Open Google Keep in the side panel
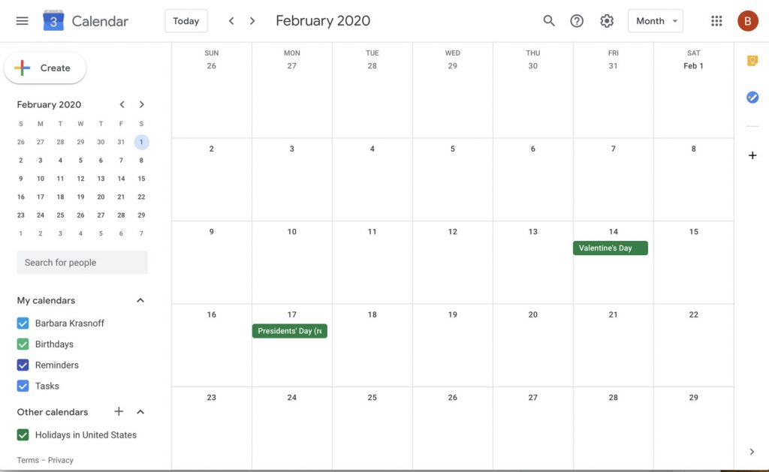Viewport: 769px width, 472px height. pos(752,59)
